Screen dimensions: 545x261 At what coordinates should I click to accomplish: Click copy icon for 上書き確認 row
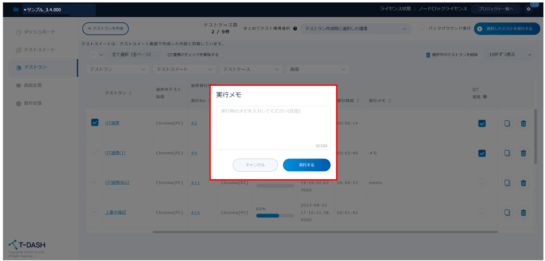(x=507, y=213)
